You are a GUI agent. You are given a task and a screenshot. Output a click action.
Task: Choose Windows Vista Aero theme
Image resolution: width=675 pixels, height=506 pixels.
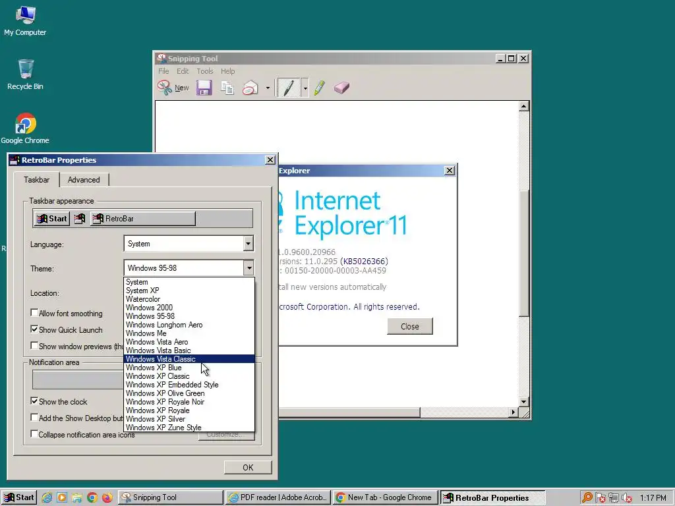coord(189,342)
